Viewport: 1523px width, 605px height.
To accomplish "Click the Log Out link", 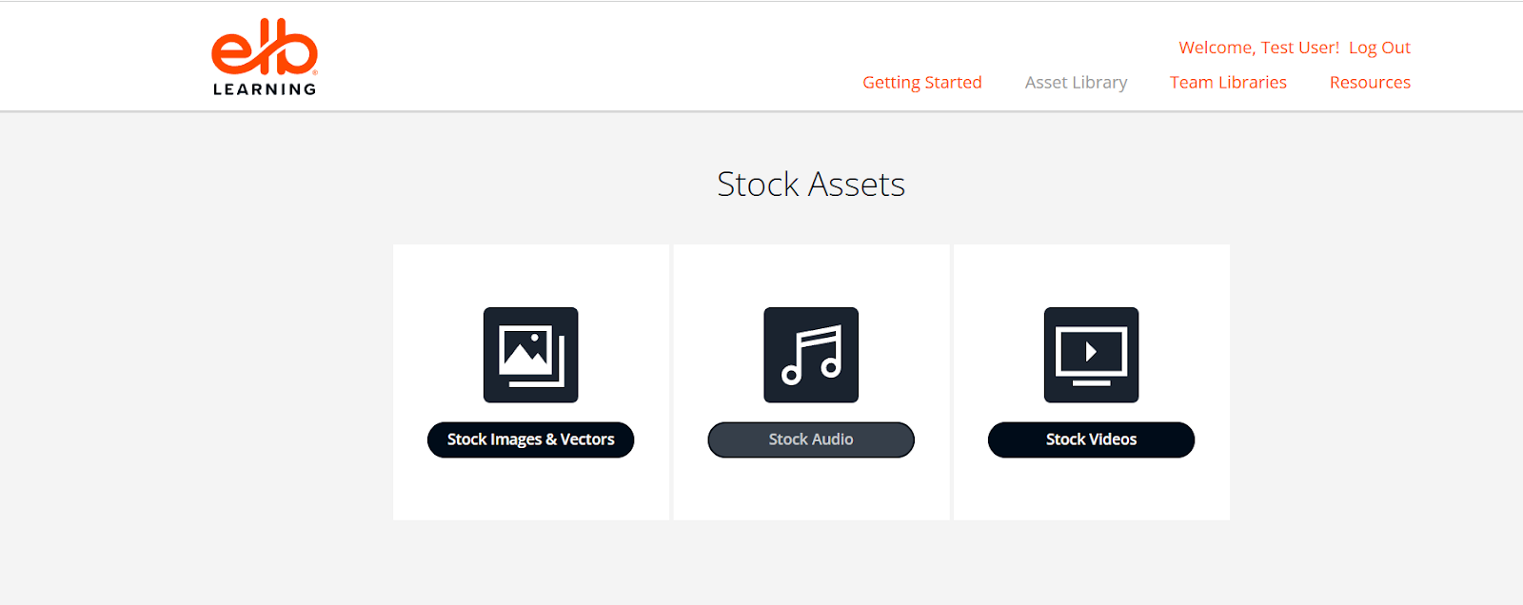I will [x=1379, y=48].
